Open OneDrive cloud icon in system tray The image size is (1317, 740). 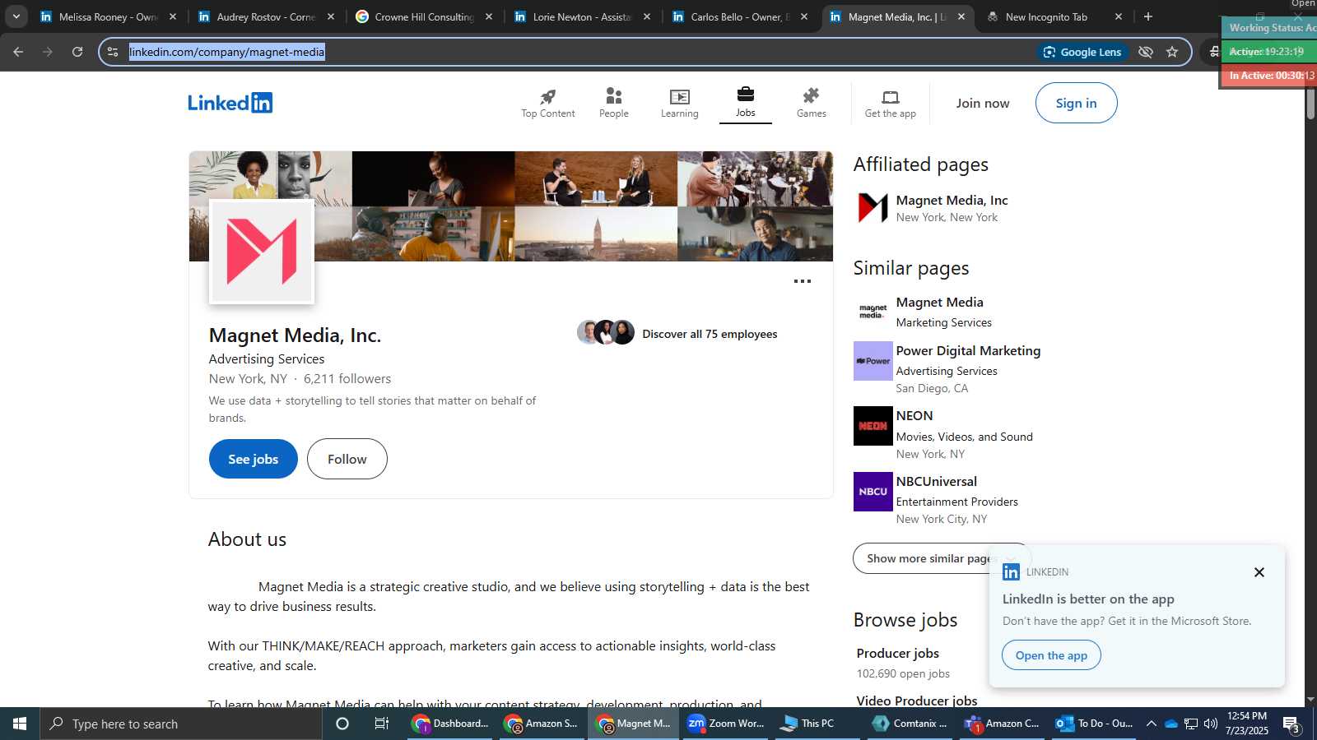1171,724
